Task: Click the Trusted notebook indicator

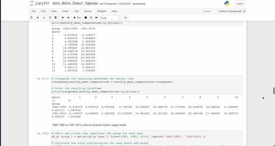Action: (207, 11)
